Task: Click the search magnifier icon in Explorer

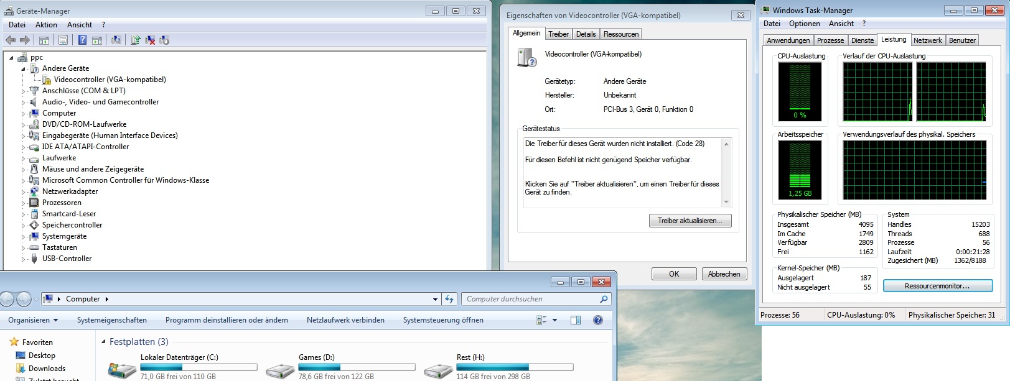Action: [x=603, y=299]
